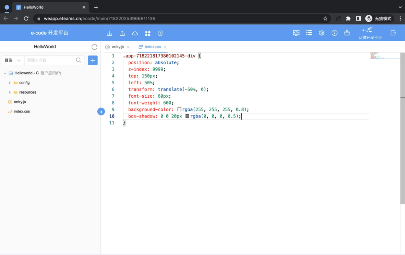
Task: Click the dark box-shadow color swatch
Action: pos(187,116)
